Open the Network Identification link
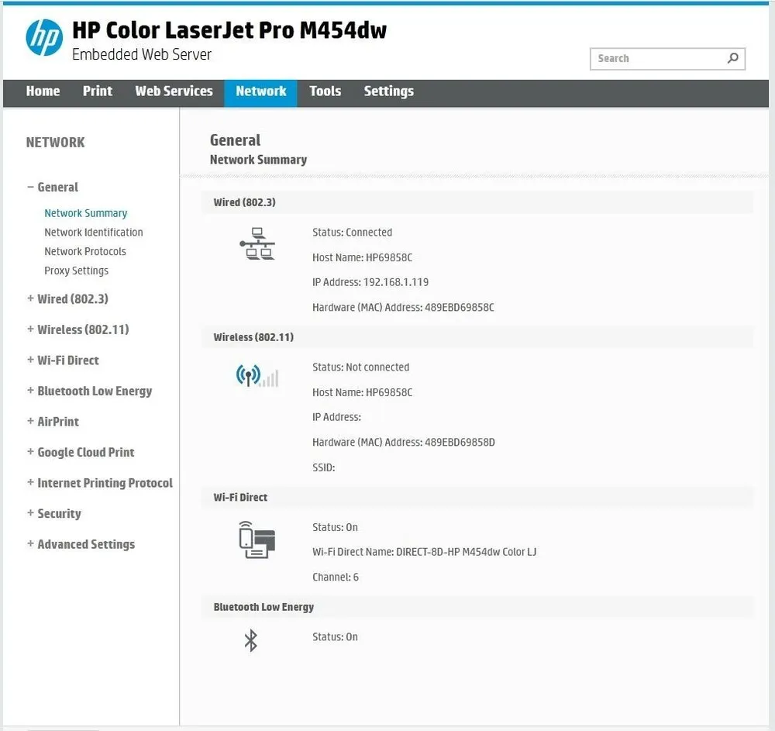Viewport: 775px width, 731px height. 94,233
